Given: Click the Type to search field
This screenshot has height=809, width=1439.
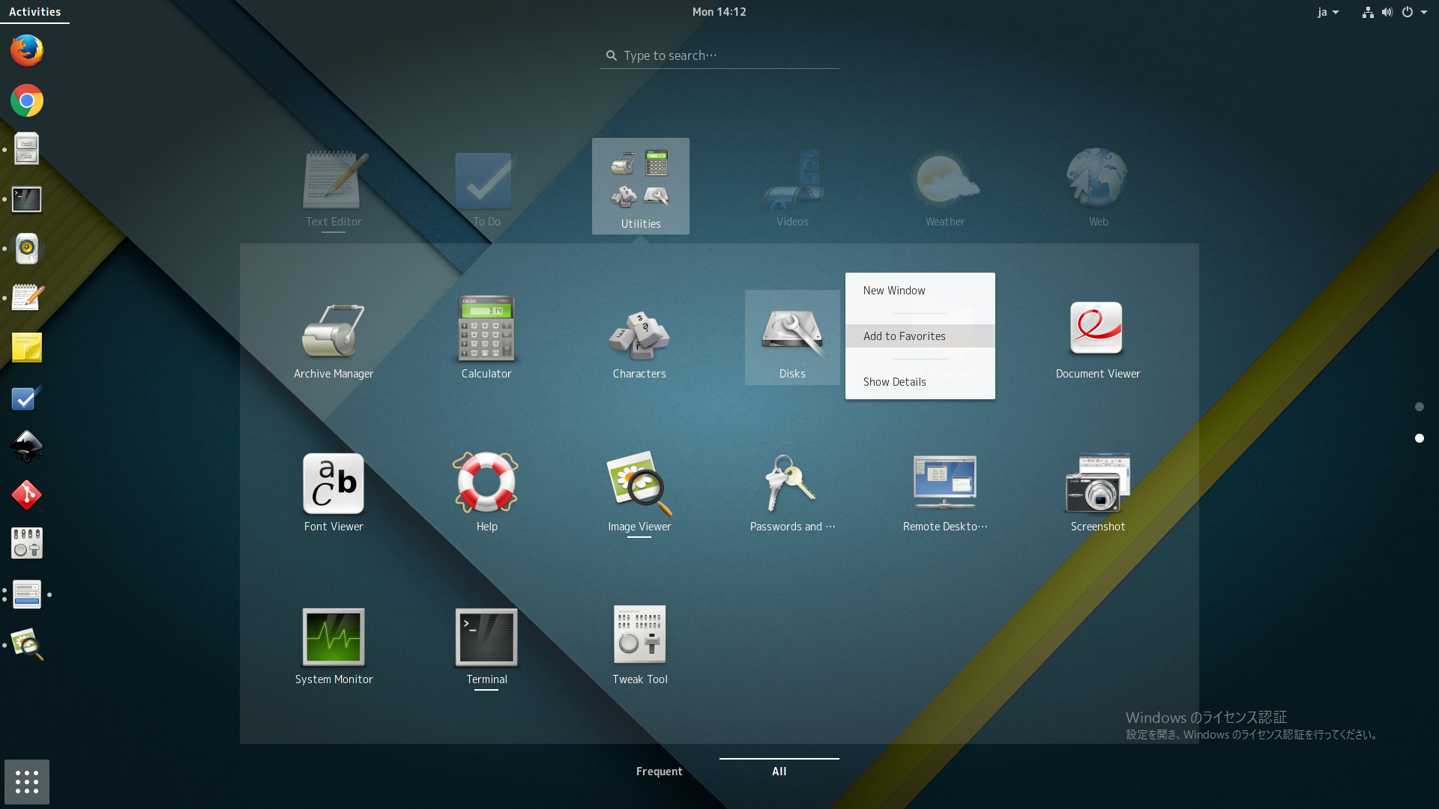Looking at the screenshot, I should coord(719,55).
